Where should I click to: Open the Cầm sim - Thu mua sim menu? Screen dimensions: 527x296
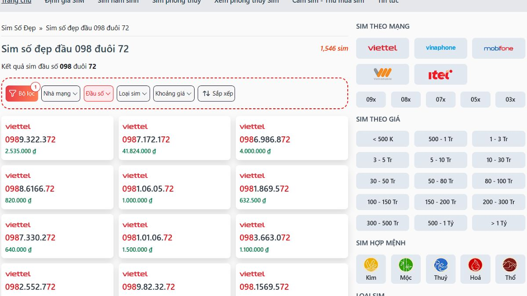click(x=328, y=2)
